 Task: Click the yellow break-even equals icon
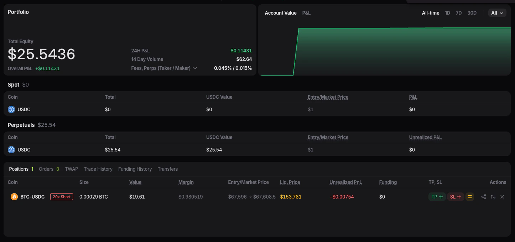pos(470,197)
